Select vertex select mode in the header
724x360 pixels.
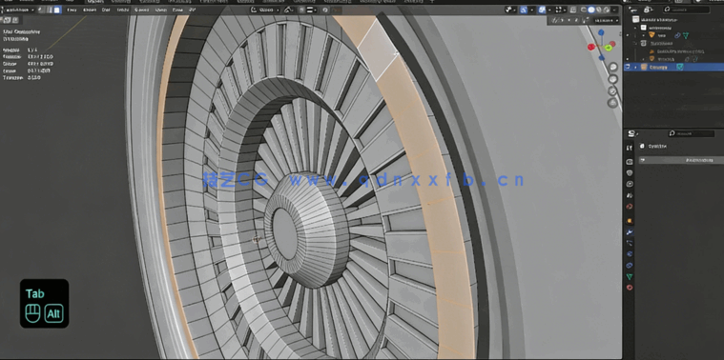point(42,10)
